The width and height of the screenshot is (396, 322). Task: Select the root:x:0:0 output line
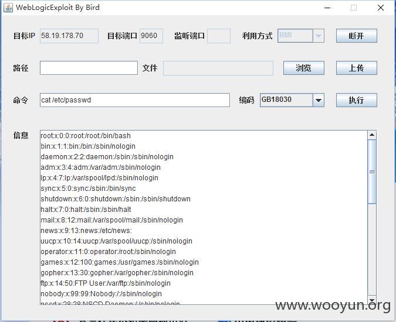86,136
